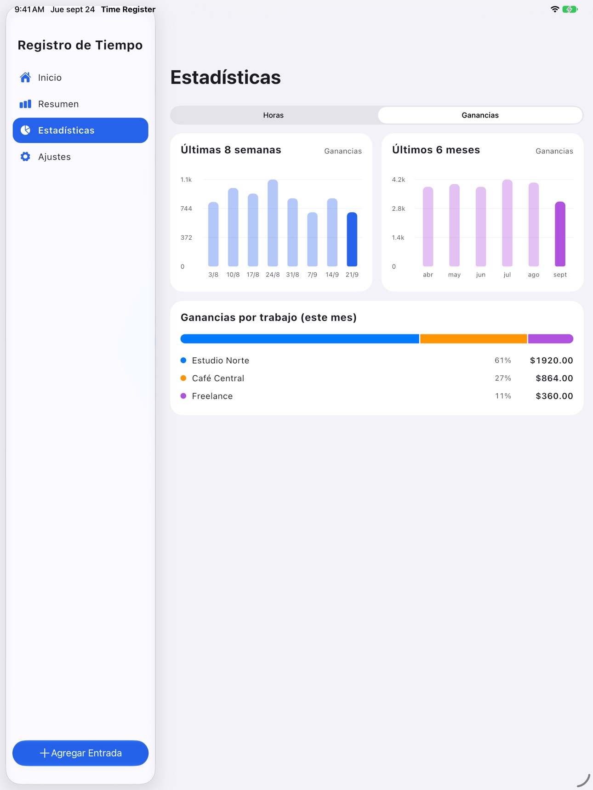This screenshot has width=593, height=790.
Task: Select the 21/9 weekly bar
Action: click(x=352, y=239)
